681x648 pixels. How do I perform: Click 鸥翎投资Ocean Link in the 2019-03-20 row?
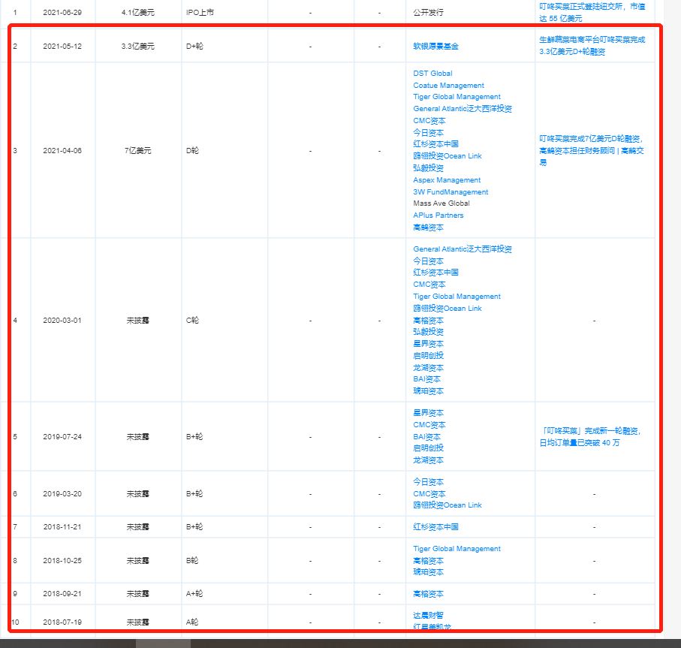(x=447, y=505)
